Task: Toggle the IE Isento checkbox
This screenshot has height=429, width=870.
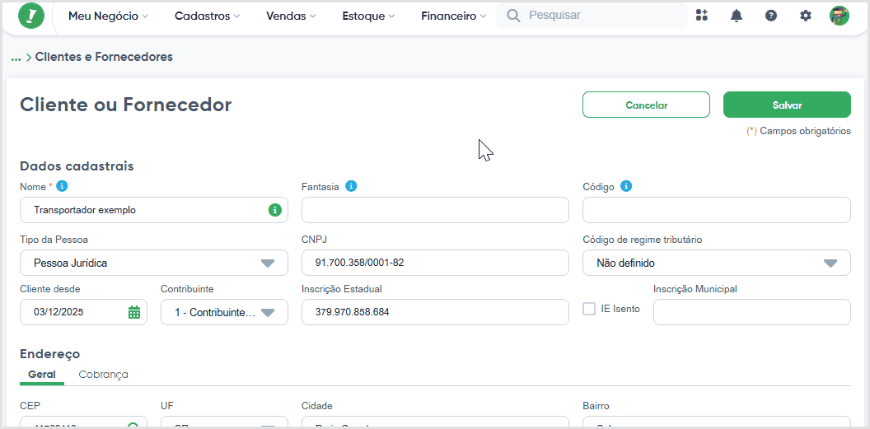Action: coord(589,309)
